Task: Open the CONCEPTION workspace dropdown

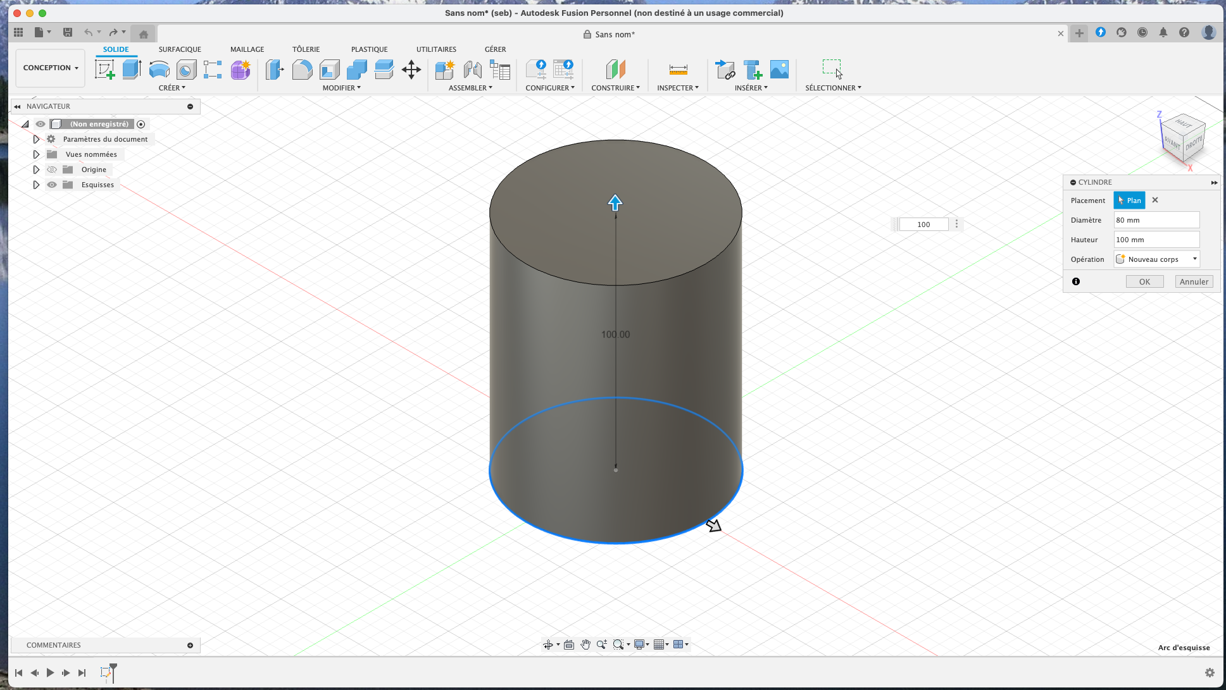Action: click(x=51, y=68)
